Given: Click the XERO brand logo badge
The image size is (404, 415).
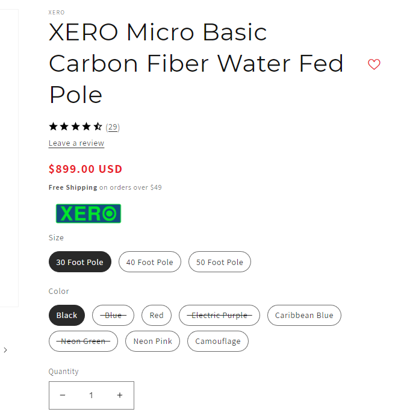Looking at the screenshot, I should pyautogui.click(x=89, y=213).
